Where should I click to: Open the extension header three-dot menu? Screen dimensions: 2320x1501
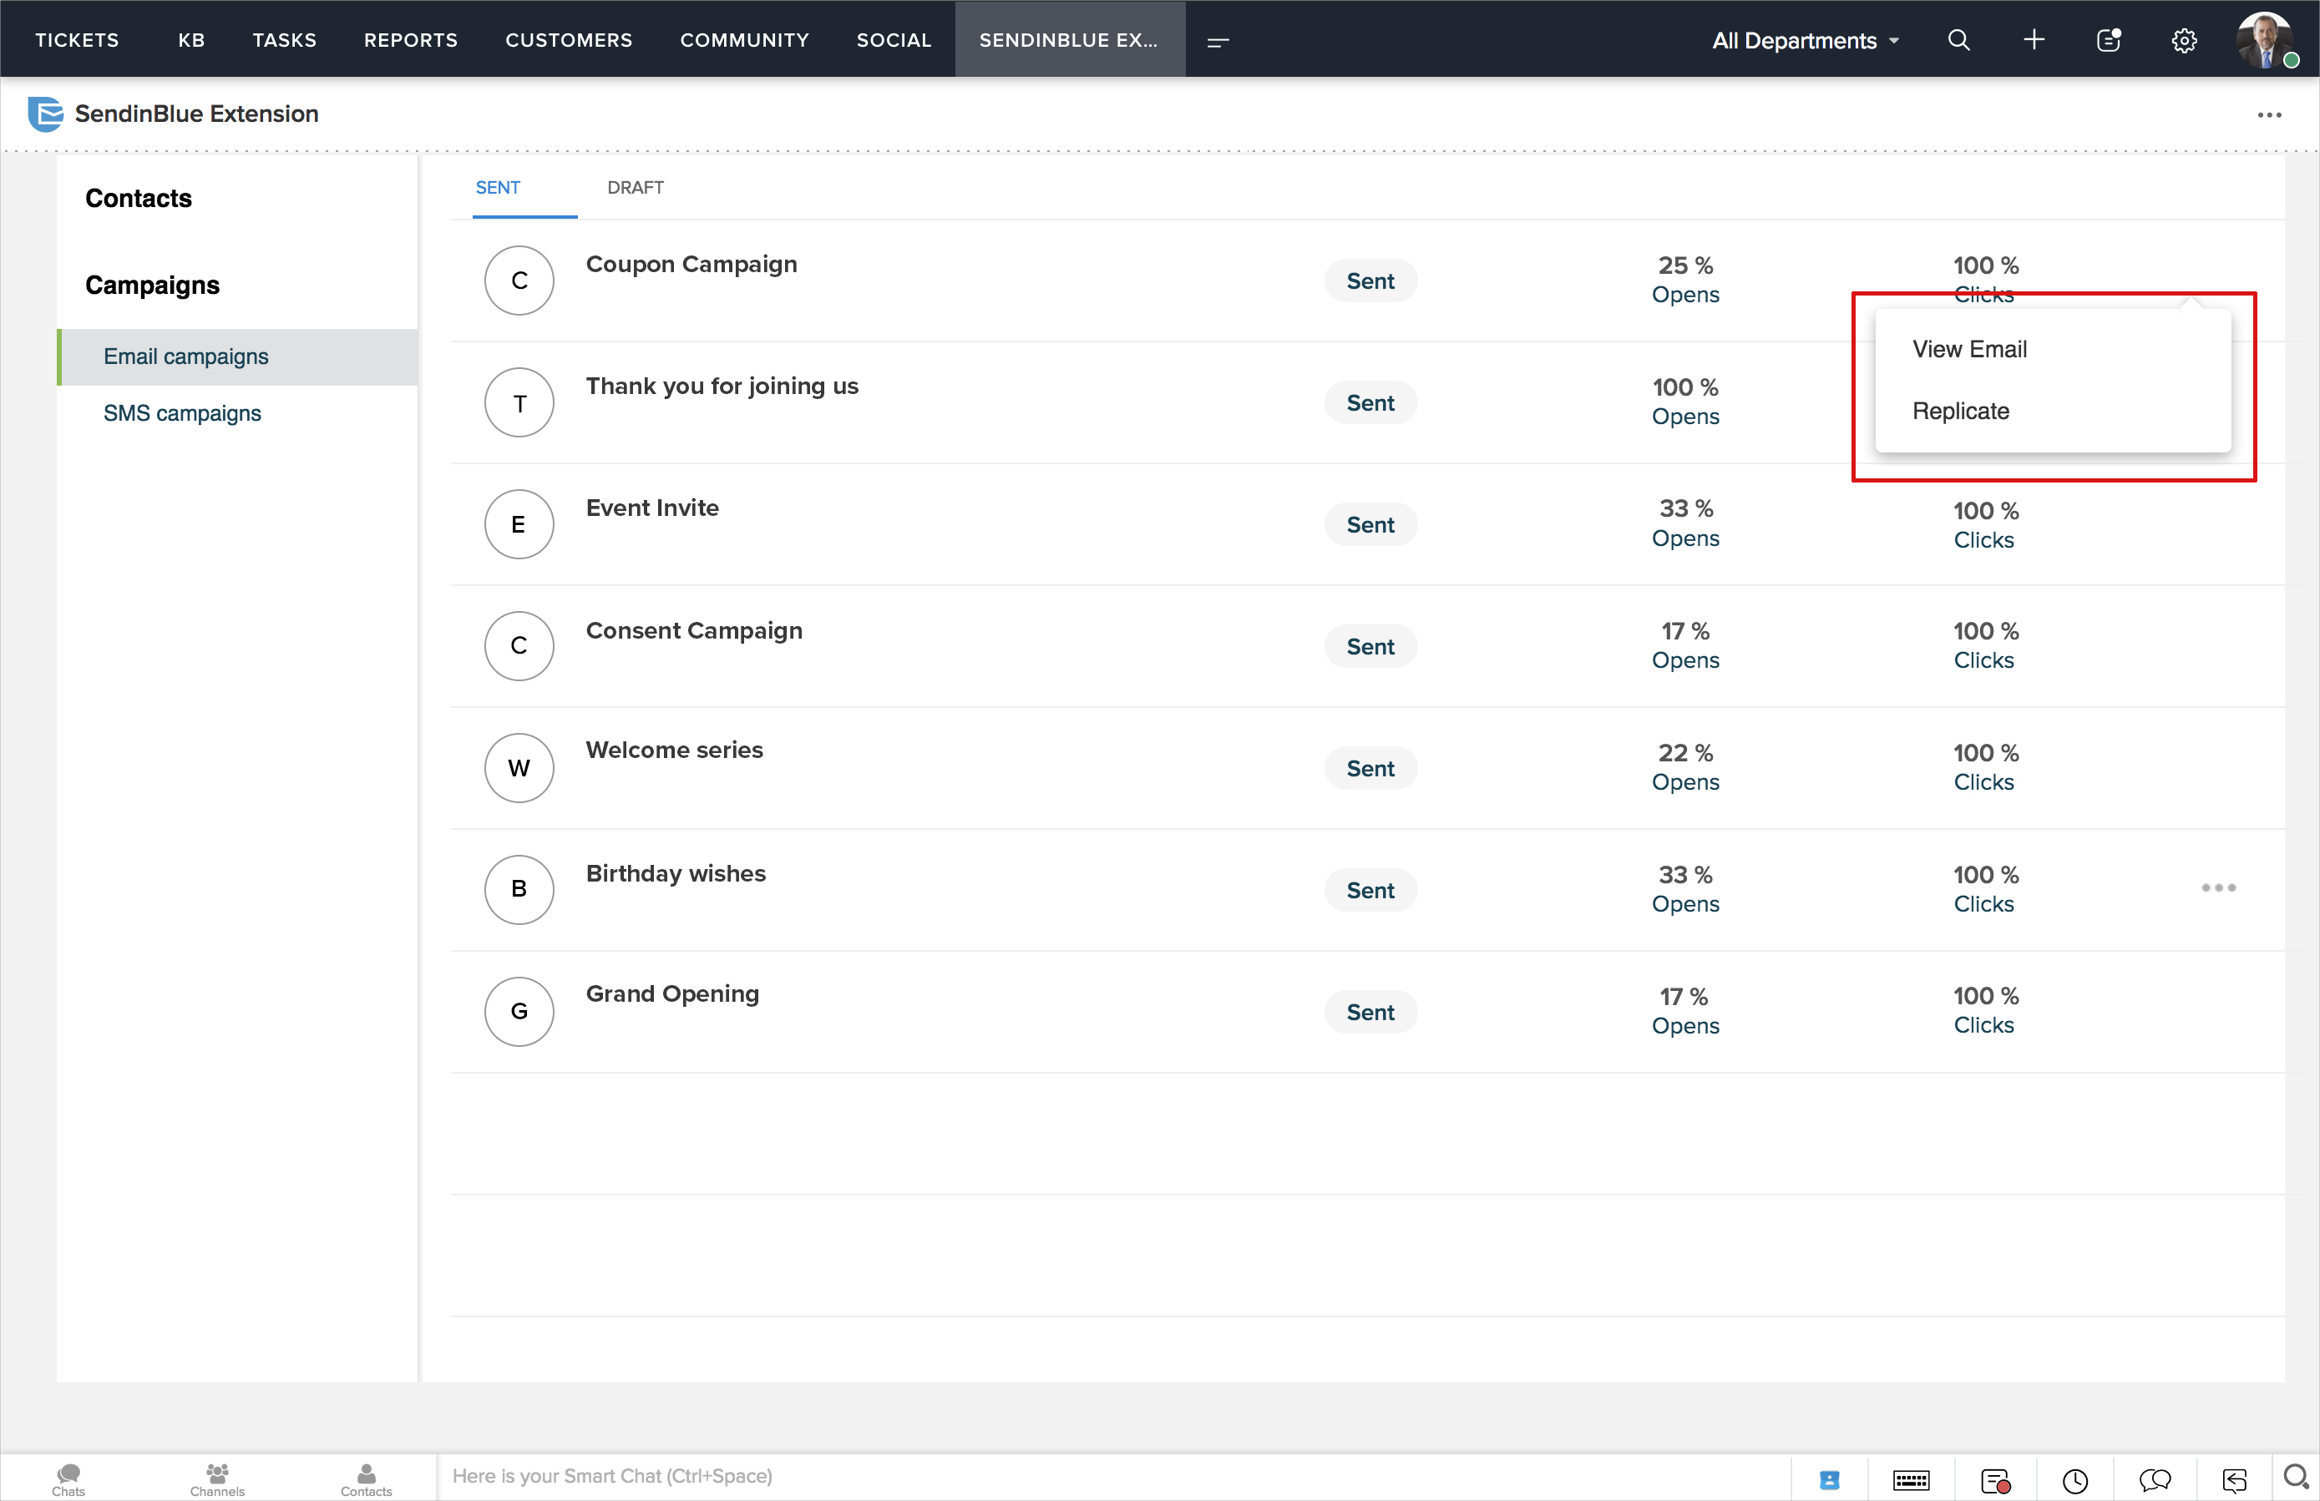point(2268,115)
